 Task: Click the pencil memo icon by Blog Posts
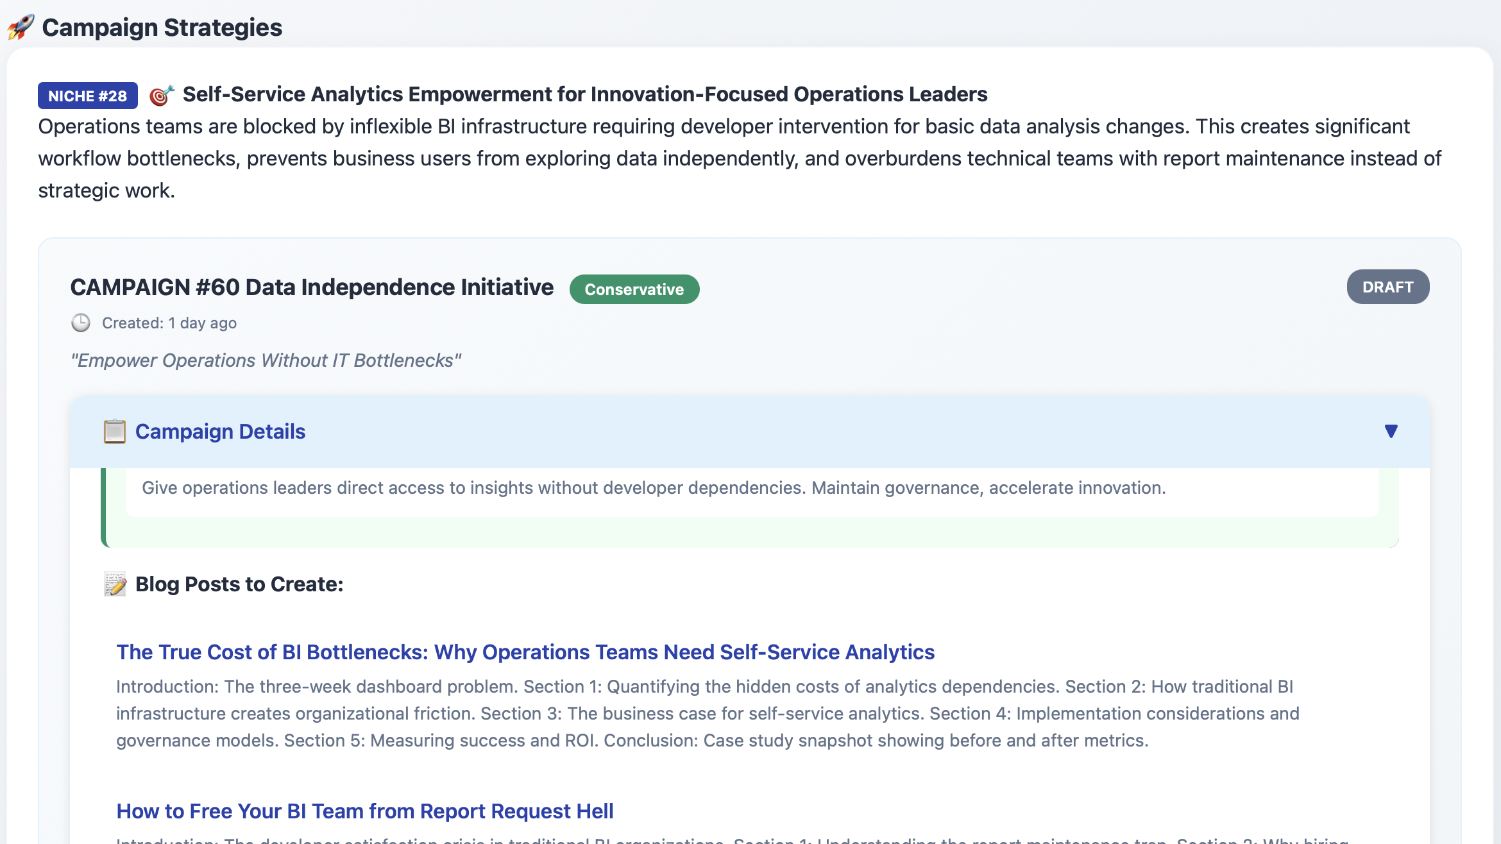(x=115, y=584)
